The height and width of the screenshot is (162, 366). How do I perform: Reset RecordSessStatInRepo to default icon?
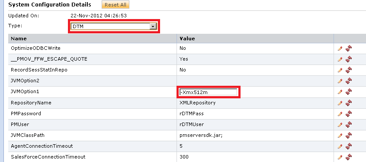349,70
